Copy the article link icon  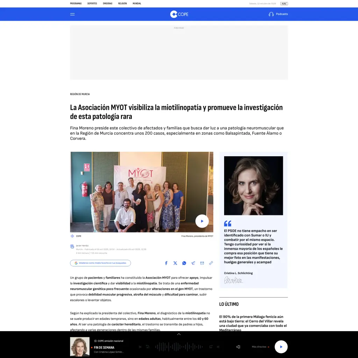[x=211, y=263]
